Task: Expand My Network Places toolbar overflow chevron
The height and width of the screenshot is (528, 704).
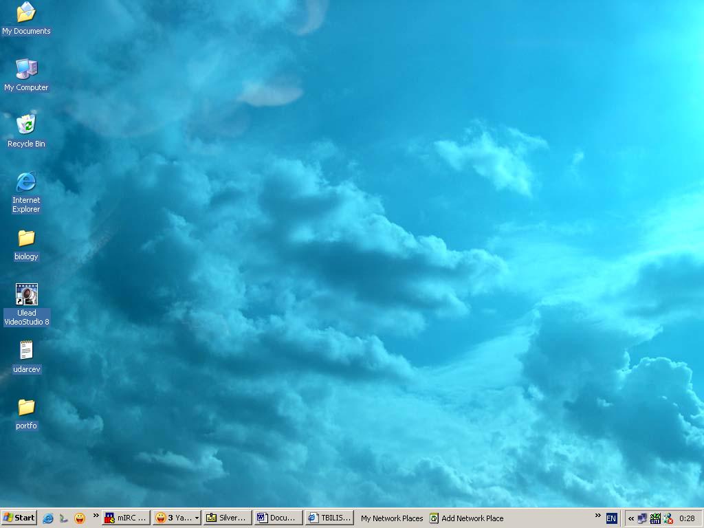Action: tap(597, 516)
